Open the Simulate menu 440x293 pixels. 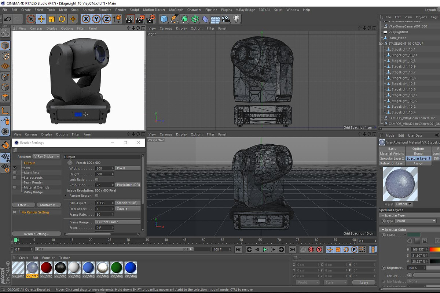105,10
